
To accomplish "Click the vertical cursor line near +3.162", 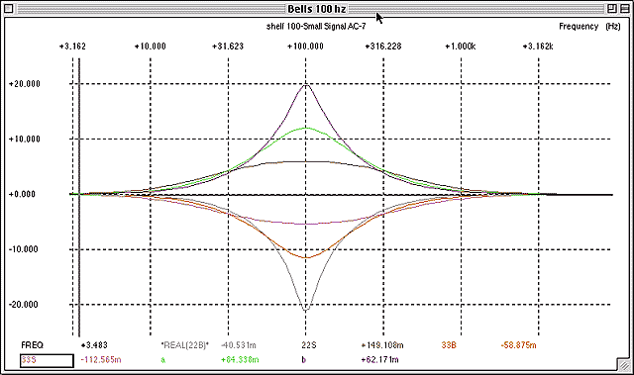I will (79, 197).
